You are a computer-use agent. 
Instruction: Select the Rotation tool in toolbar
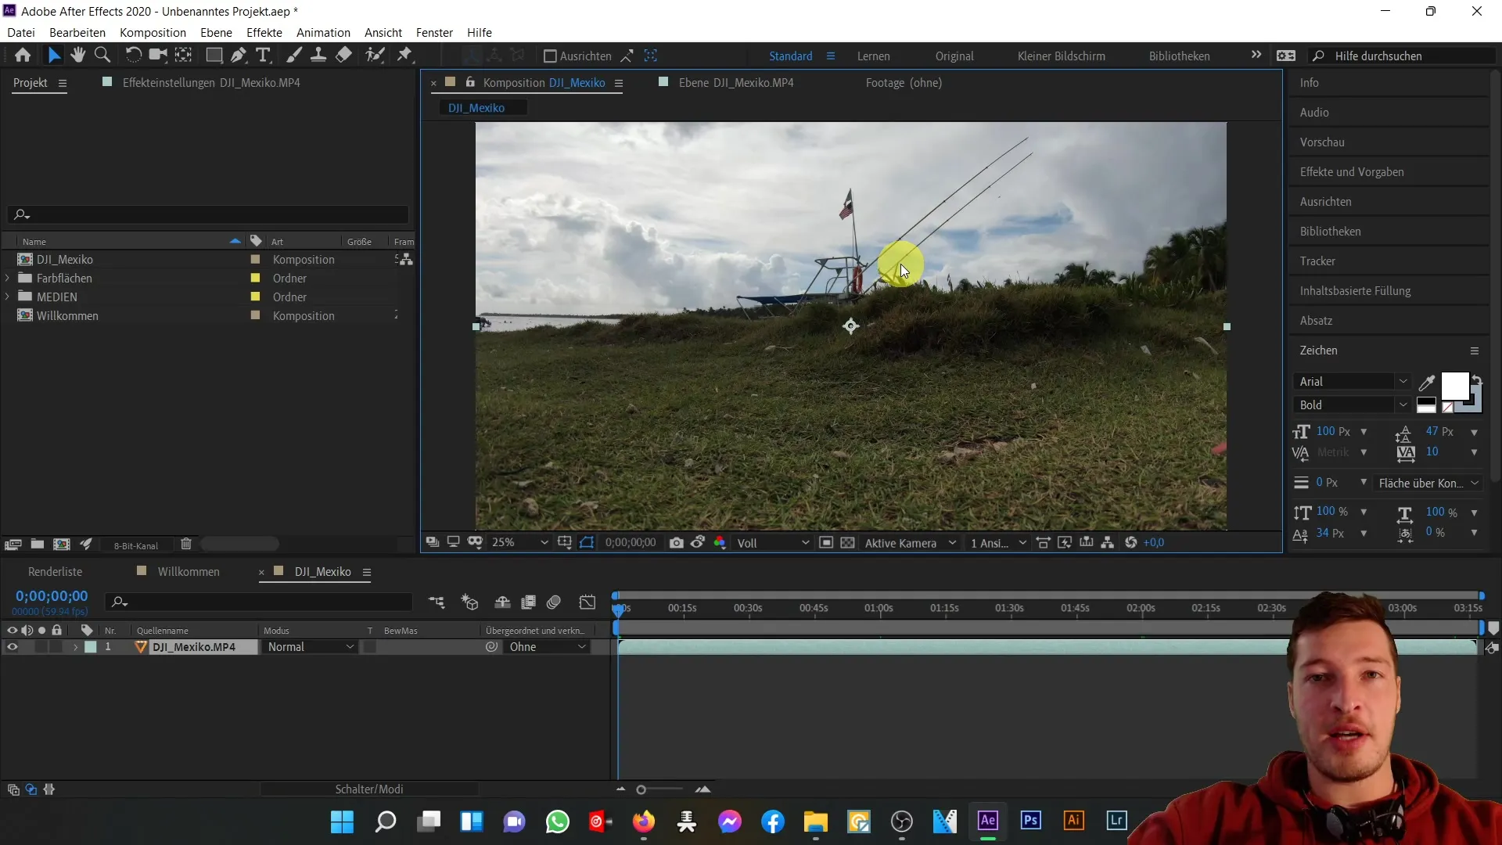coord(133,56)
